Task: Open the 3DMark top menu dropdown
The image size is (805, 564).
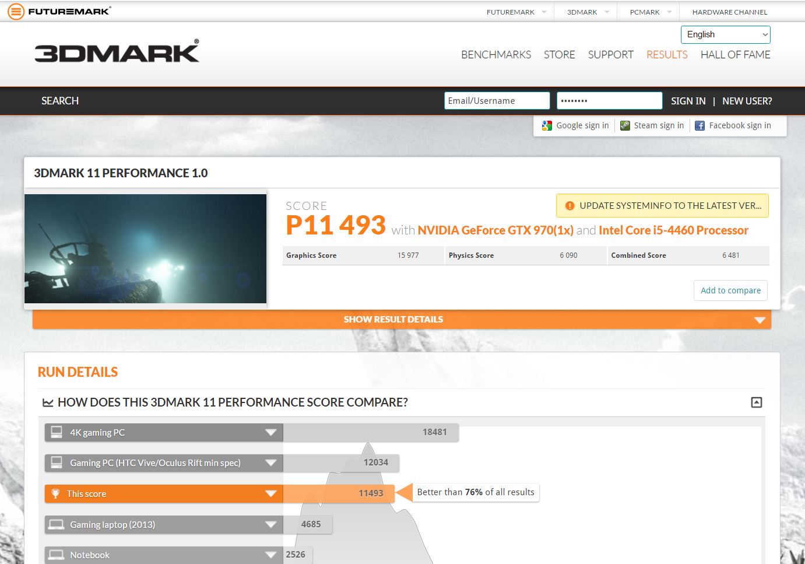Action: pos(607,12)
